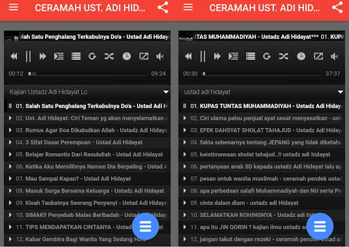349x247 pixels.
Task: Open sleep timer clock in right player
Action: (301, 56)
